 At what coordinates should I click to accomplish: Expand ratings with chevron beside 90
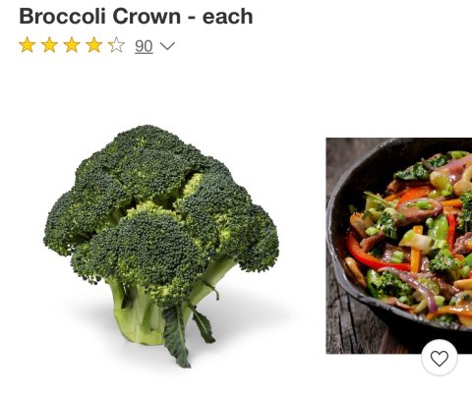click(167, 46)
